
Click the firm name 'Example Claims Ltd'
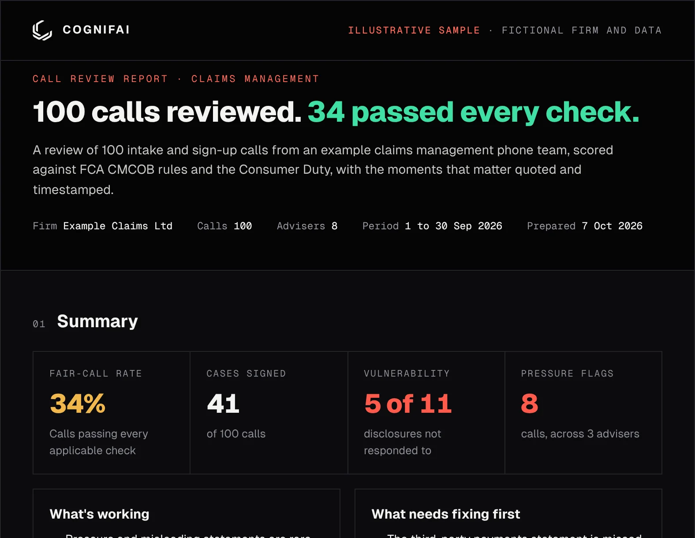point(118,226)
